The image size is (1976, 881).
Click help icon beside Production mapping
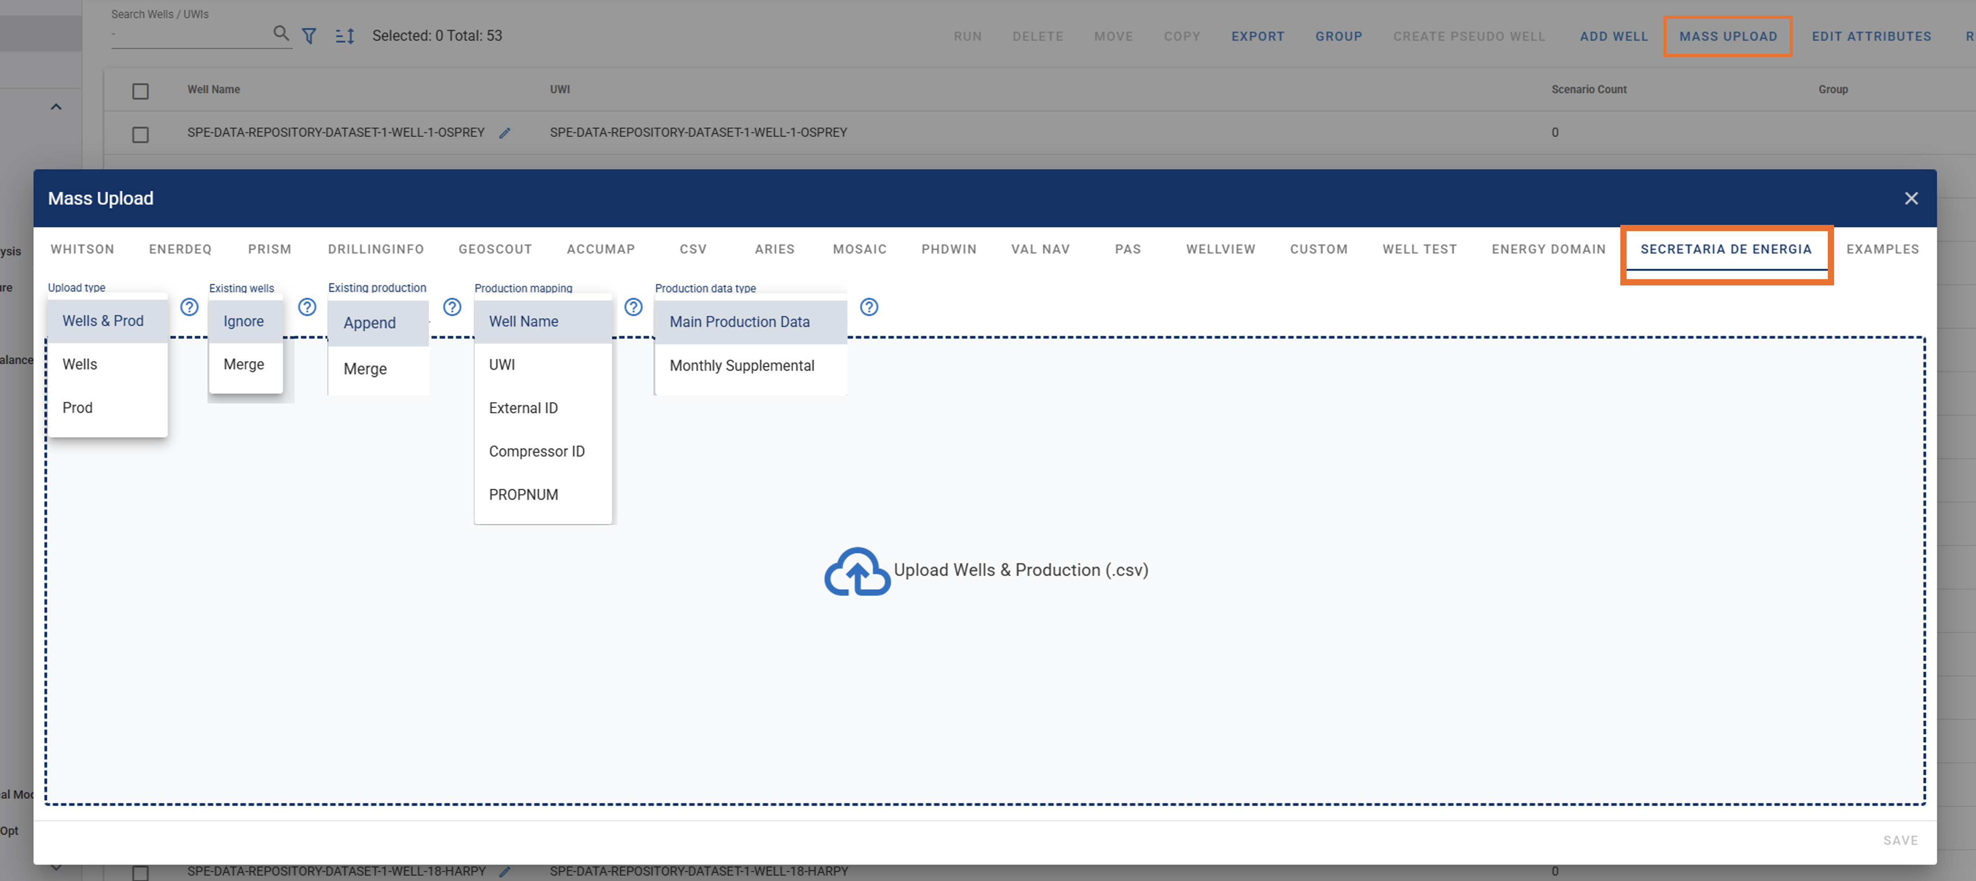click(633, 307)
